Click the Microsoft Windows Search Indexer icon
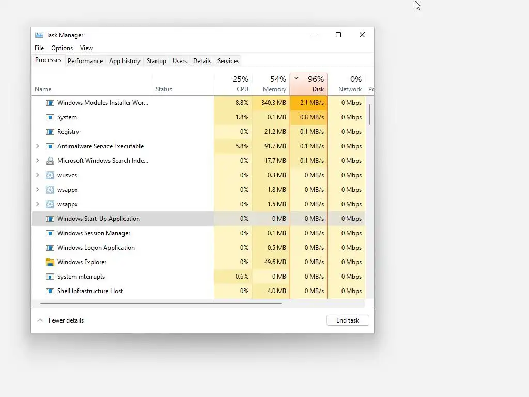 [x=50, y=161]
